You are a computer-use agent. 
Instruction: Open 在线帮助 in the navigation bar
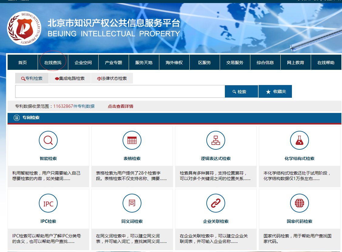[x=326, y=63]
